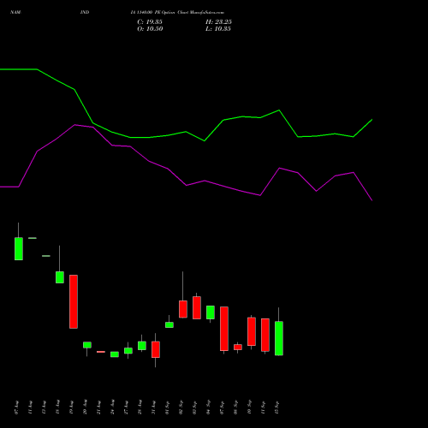Click the low price value L: 10.35
This screenshot has width=428, height=428.
tap(218, 28)
